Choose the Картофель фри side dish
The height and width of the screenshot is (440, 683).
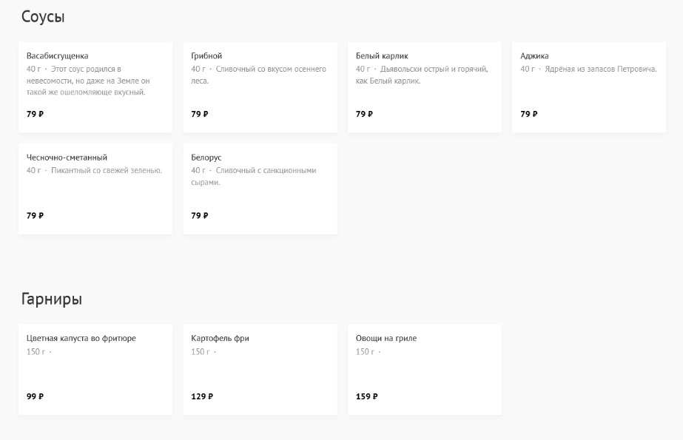coord(220,339)
